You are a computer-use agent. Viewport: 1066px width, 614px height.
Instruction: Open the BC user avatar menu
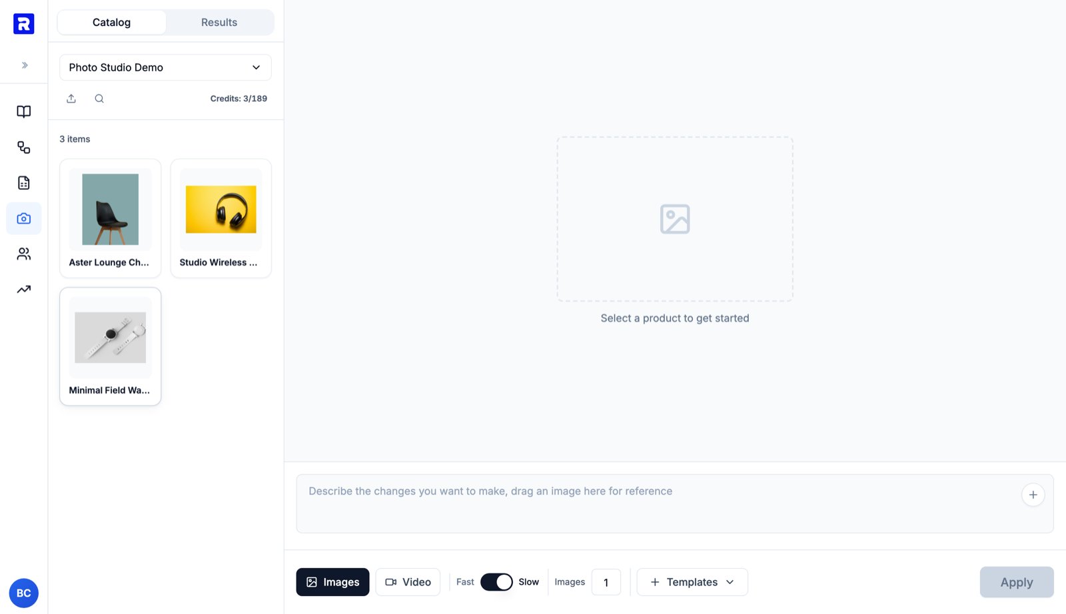23,593
